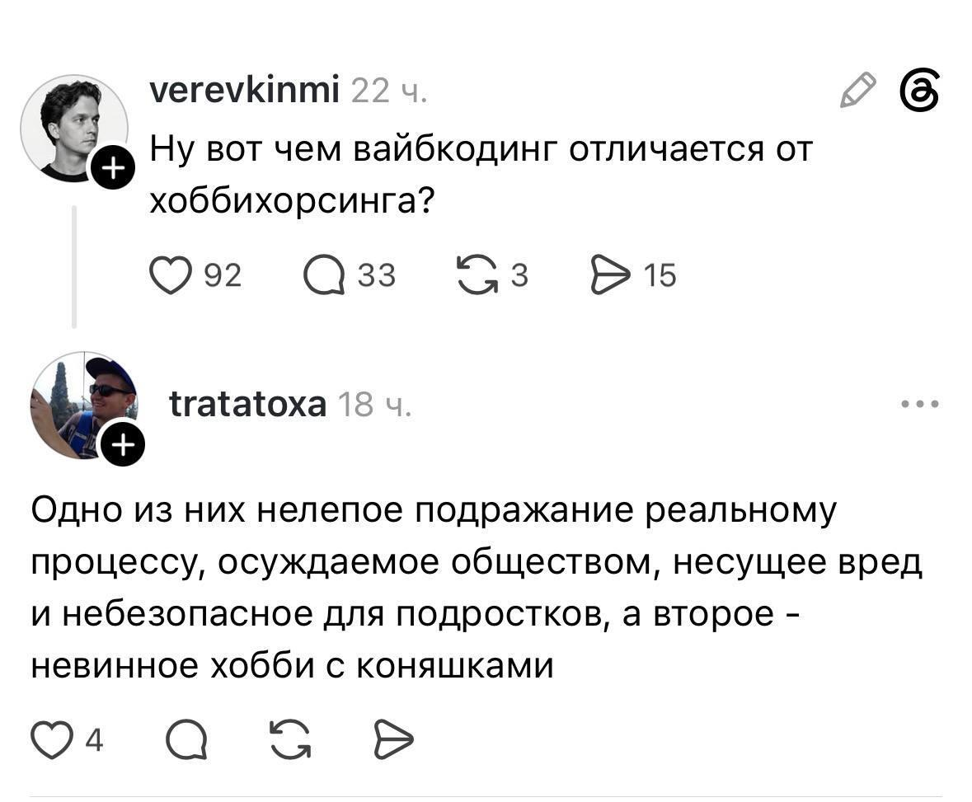Like tratatoxa's reply with heart icon

pyautogui.click(x=51, y=739)
